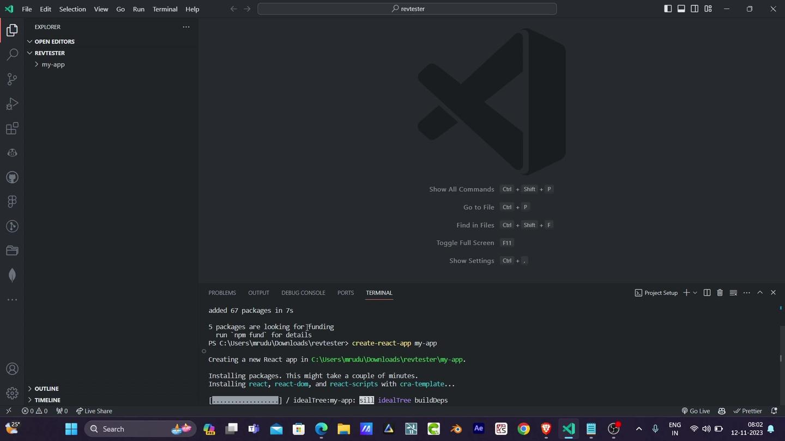Open Source Control view
785x441 pixels.
(x=12, y=79)
